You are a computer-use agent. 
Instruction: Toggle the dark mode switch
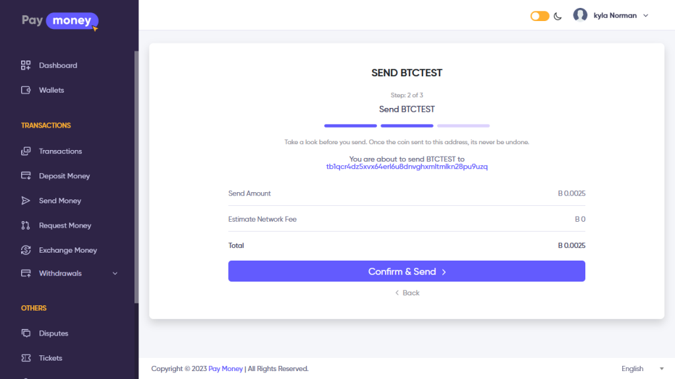[x=539, y=16]
